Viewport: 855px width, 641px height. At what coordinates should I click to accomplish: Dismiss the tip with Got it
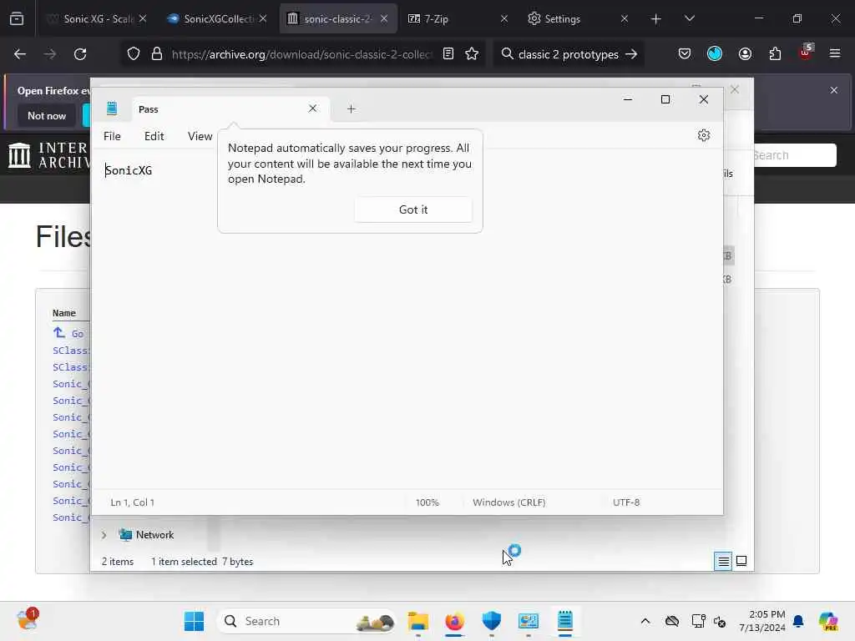[412, 209]
